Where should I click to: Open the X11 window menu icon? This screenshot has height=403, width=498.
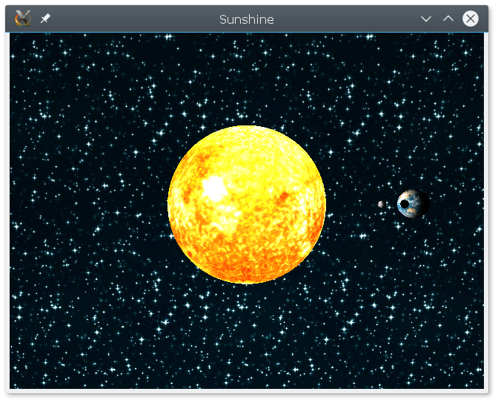(23, 19)
